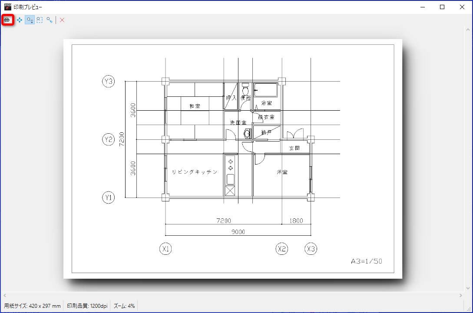Toggle the zoom in/out magnifier tool

[x=30, y=20]
